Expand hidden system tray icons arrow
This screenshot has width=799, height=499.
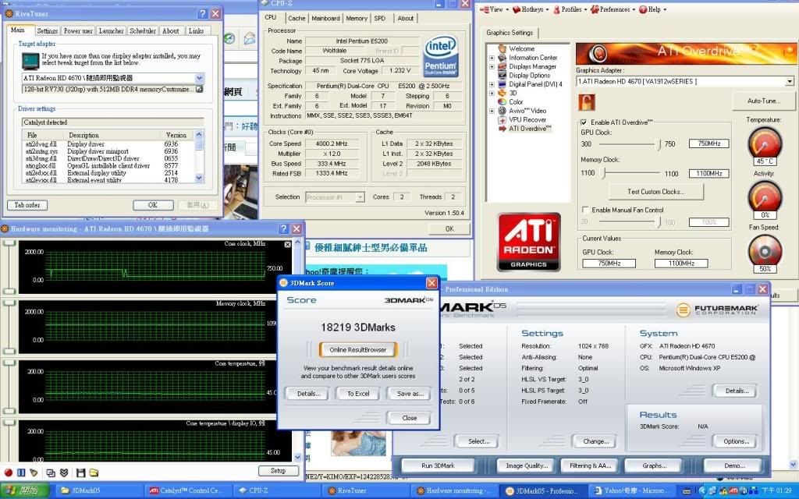(703, 491)
